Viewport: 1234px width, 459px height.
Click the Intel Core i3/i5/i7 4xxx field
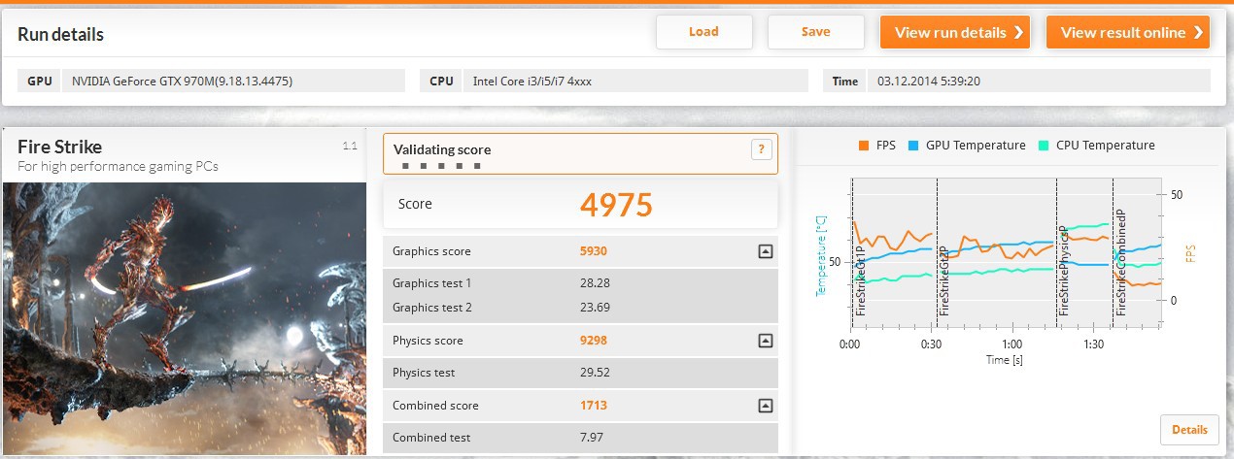point(635,81)
